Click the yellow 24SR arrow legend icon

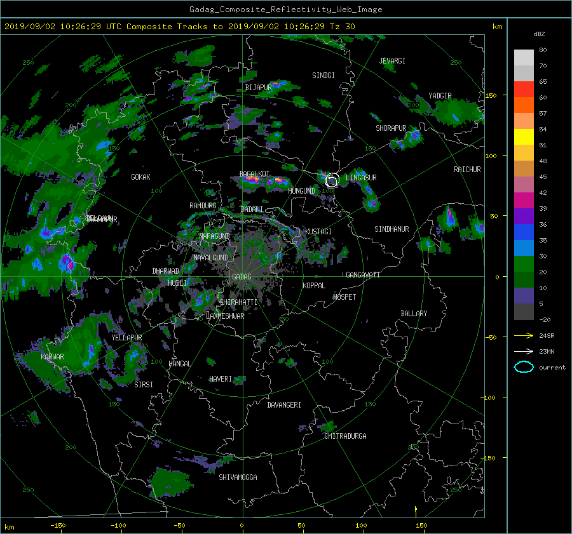tap(524, 335)
